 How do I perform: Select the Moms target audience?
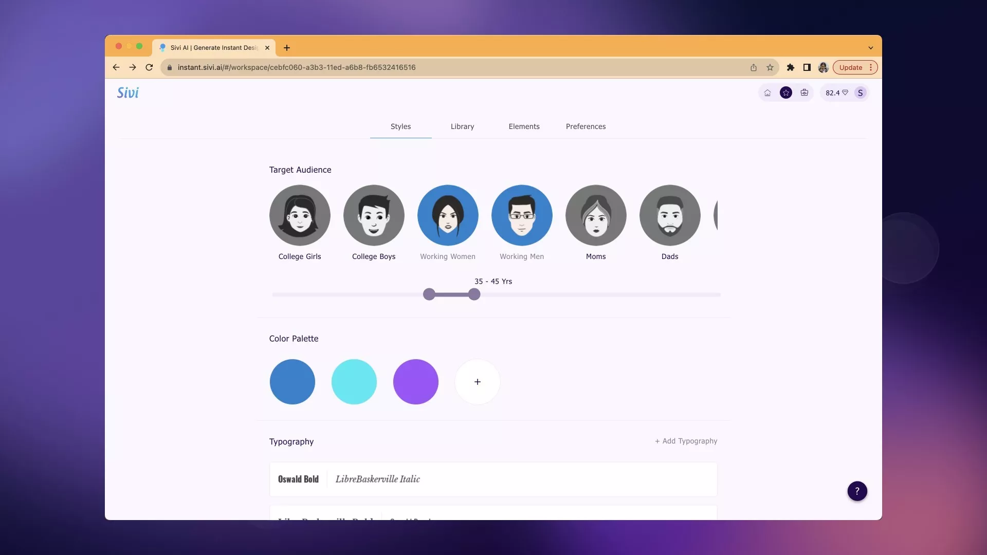coord(595,215)
